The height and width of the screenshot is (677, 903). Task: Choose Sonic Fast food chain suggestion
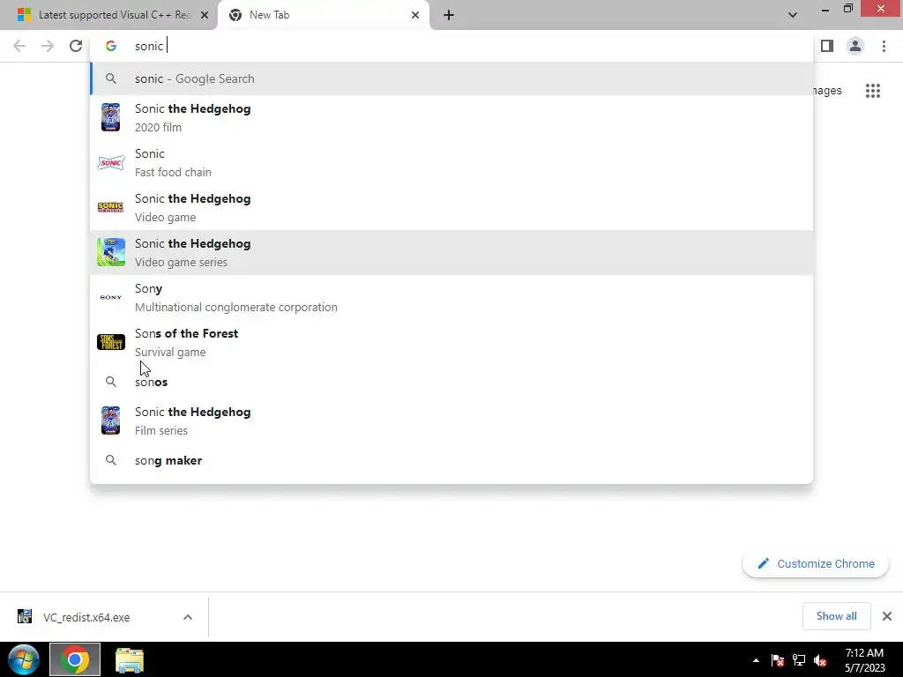click(451, 162)
